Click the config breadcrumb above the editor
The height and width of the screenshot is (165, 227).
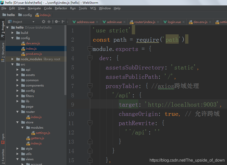click(x=25, y=15)
